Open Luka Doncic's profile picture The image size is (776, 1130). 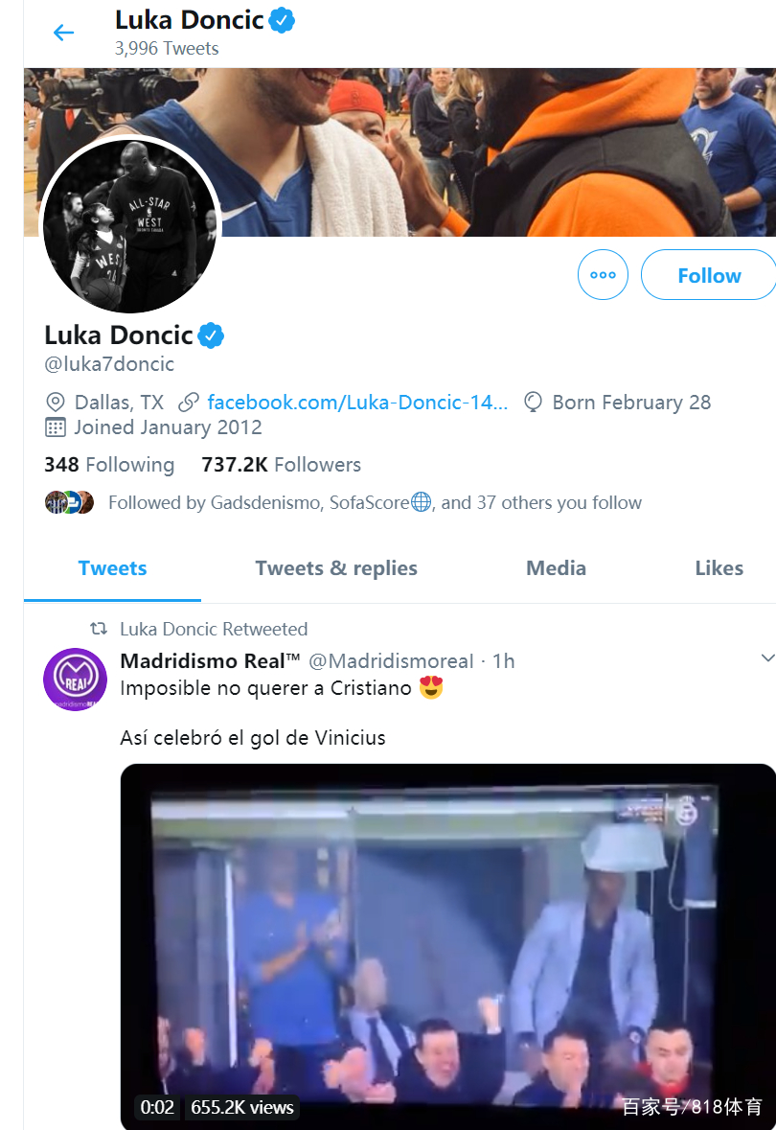tap(130, 225)
